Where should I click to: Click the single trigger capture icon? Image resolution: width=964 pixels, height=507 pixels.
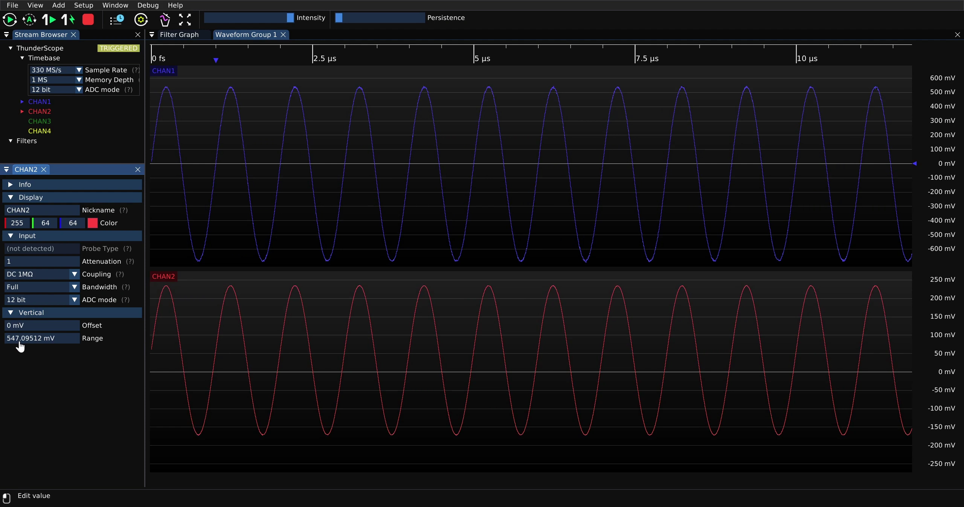coord(49,20)
